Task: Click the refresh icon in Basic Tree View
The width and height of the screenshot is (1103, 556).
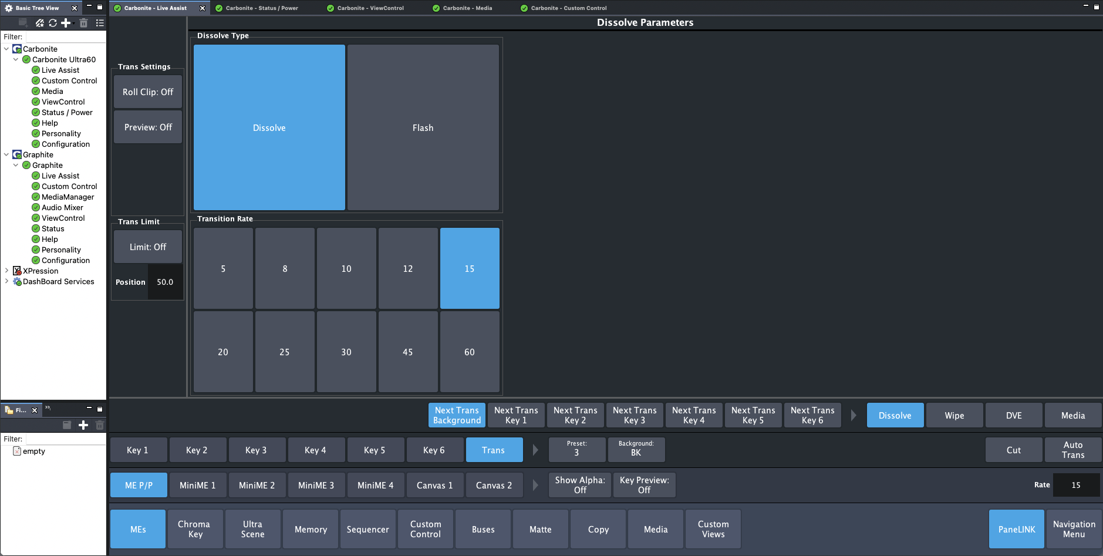Action: [53, 23]
